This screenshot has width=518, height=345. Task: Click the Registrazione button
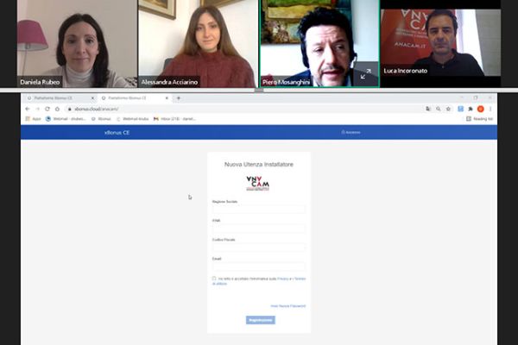261,320
